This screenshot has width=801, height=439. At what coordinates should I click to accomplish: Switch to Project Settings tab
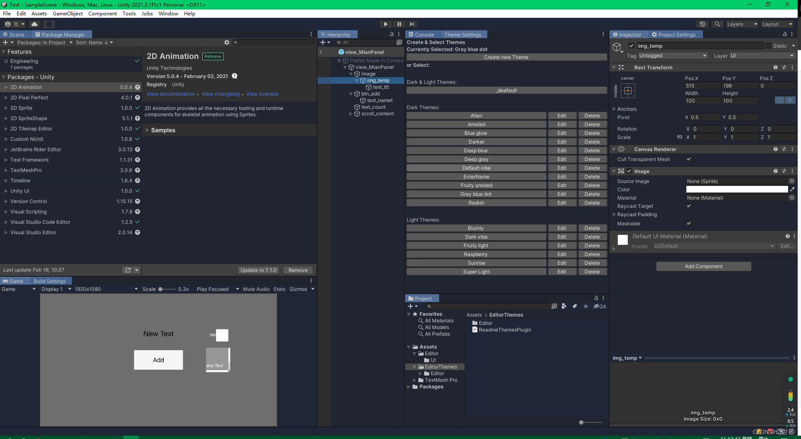(673, 34)
